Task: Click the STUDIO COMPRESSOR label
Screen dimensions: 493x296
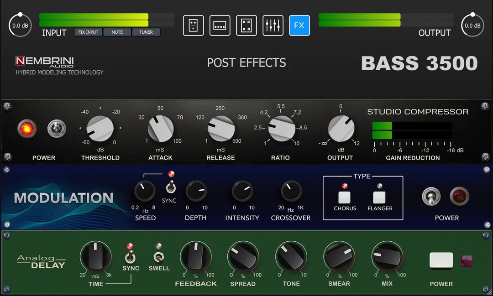Action: 418,112
